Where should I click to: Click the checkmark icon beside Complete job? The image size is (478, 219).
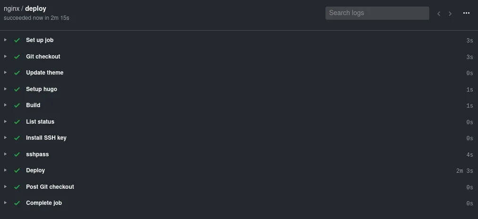coord(17,203)
